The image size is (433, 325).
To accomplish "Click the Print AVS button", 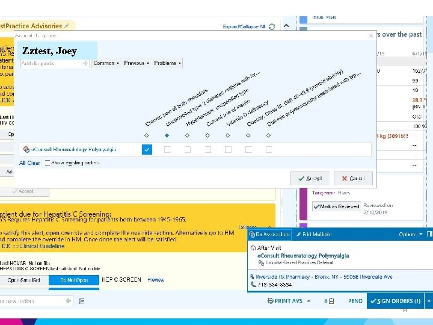I will [285, 301].
